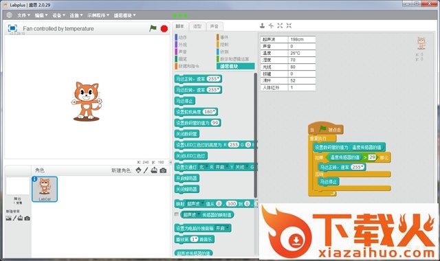Click the 关闭数码管 block in palette
Viewport: 440px width, 261px height.
[x=187, y=134]
